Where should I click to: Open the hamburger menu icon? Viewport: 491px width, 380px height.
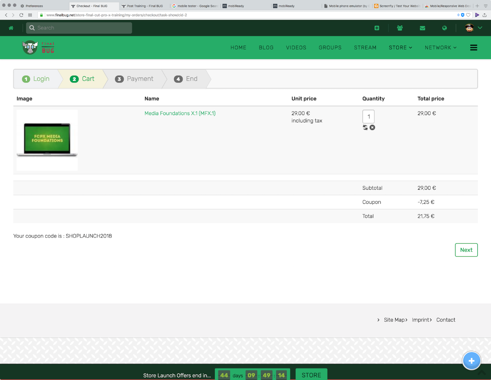(474, 47)
